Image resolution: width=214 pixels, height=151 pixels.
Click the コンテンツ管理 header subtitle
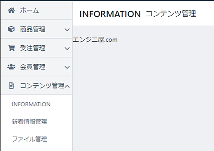pyautogui.click(x=171, y=14)
